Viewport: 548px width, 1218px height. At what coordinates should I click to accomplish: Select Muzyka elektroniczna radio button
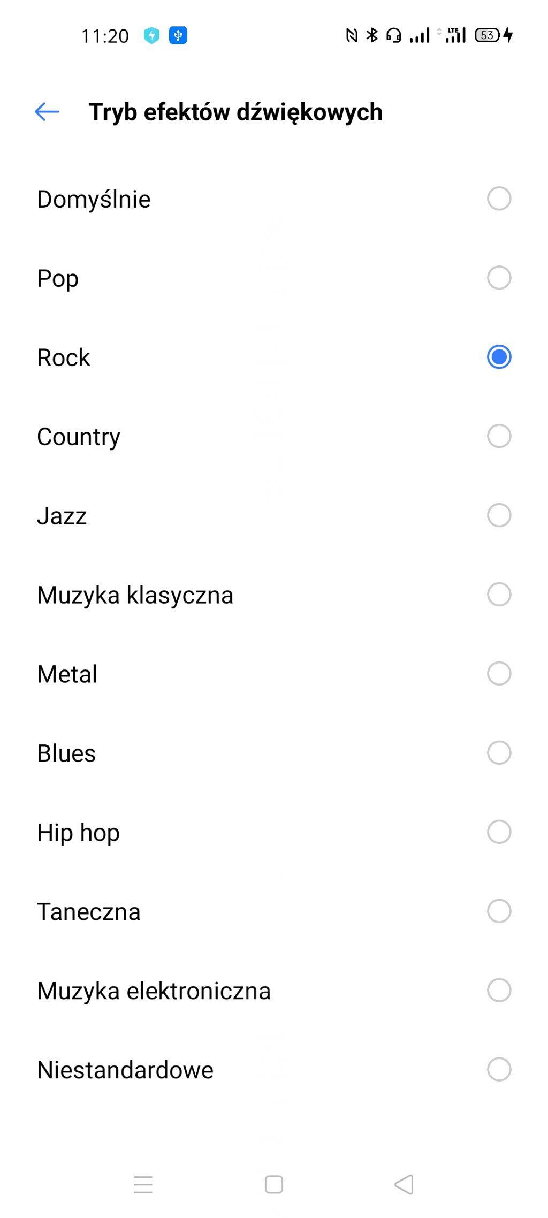[499, 990]
